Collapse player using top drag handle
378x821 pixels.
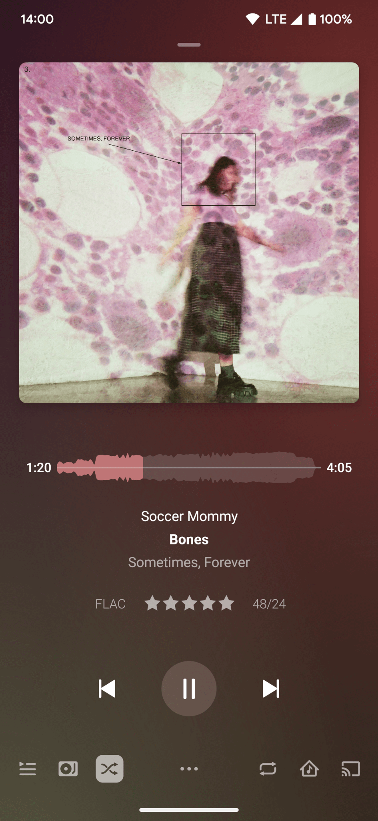[x=189, y=45]
